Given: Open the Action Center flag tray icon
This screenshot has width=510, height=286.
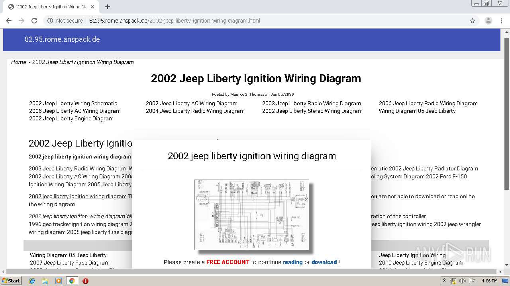Looking at the screenshot, I should click(472, 280).
